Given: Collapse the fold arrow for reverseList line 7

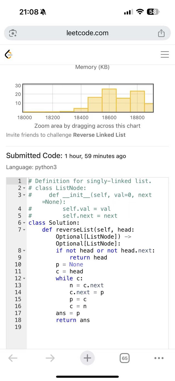Looking at the screenshot, I should 24,230.
